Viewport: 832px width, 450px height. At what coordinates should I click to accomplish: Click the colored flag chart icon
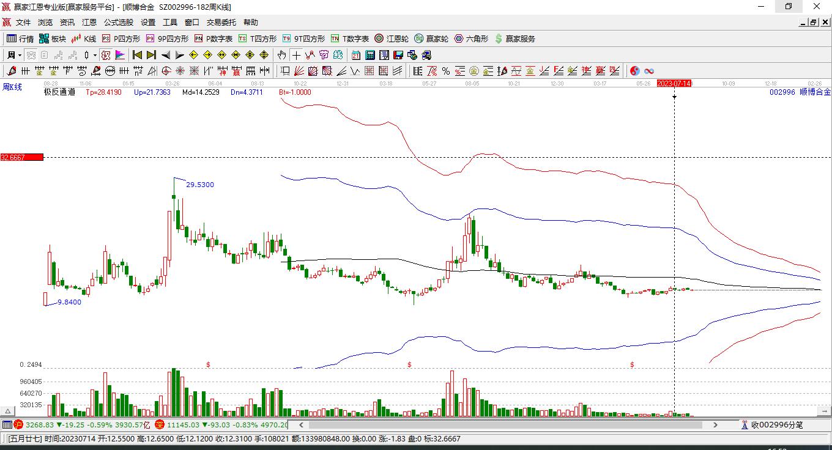[x=120, y=55]
